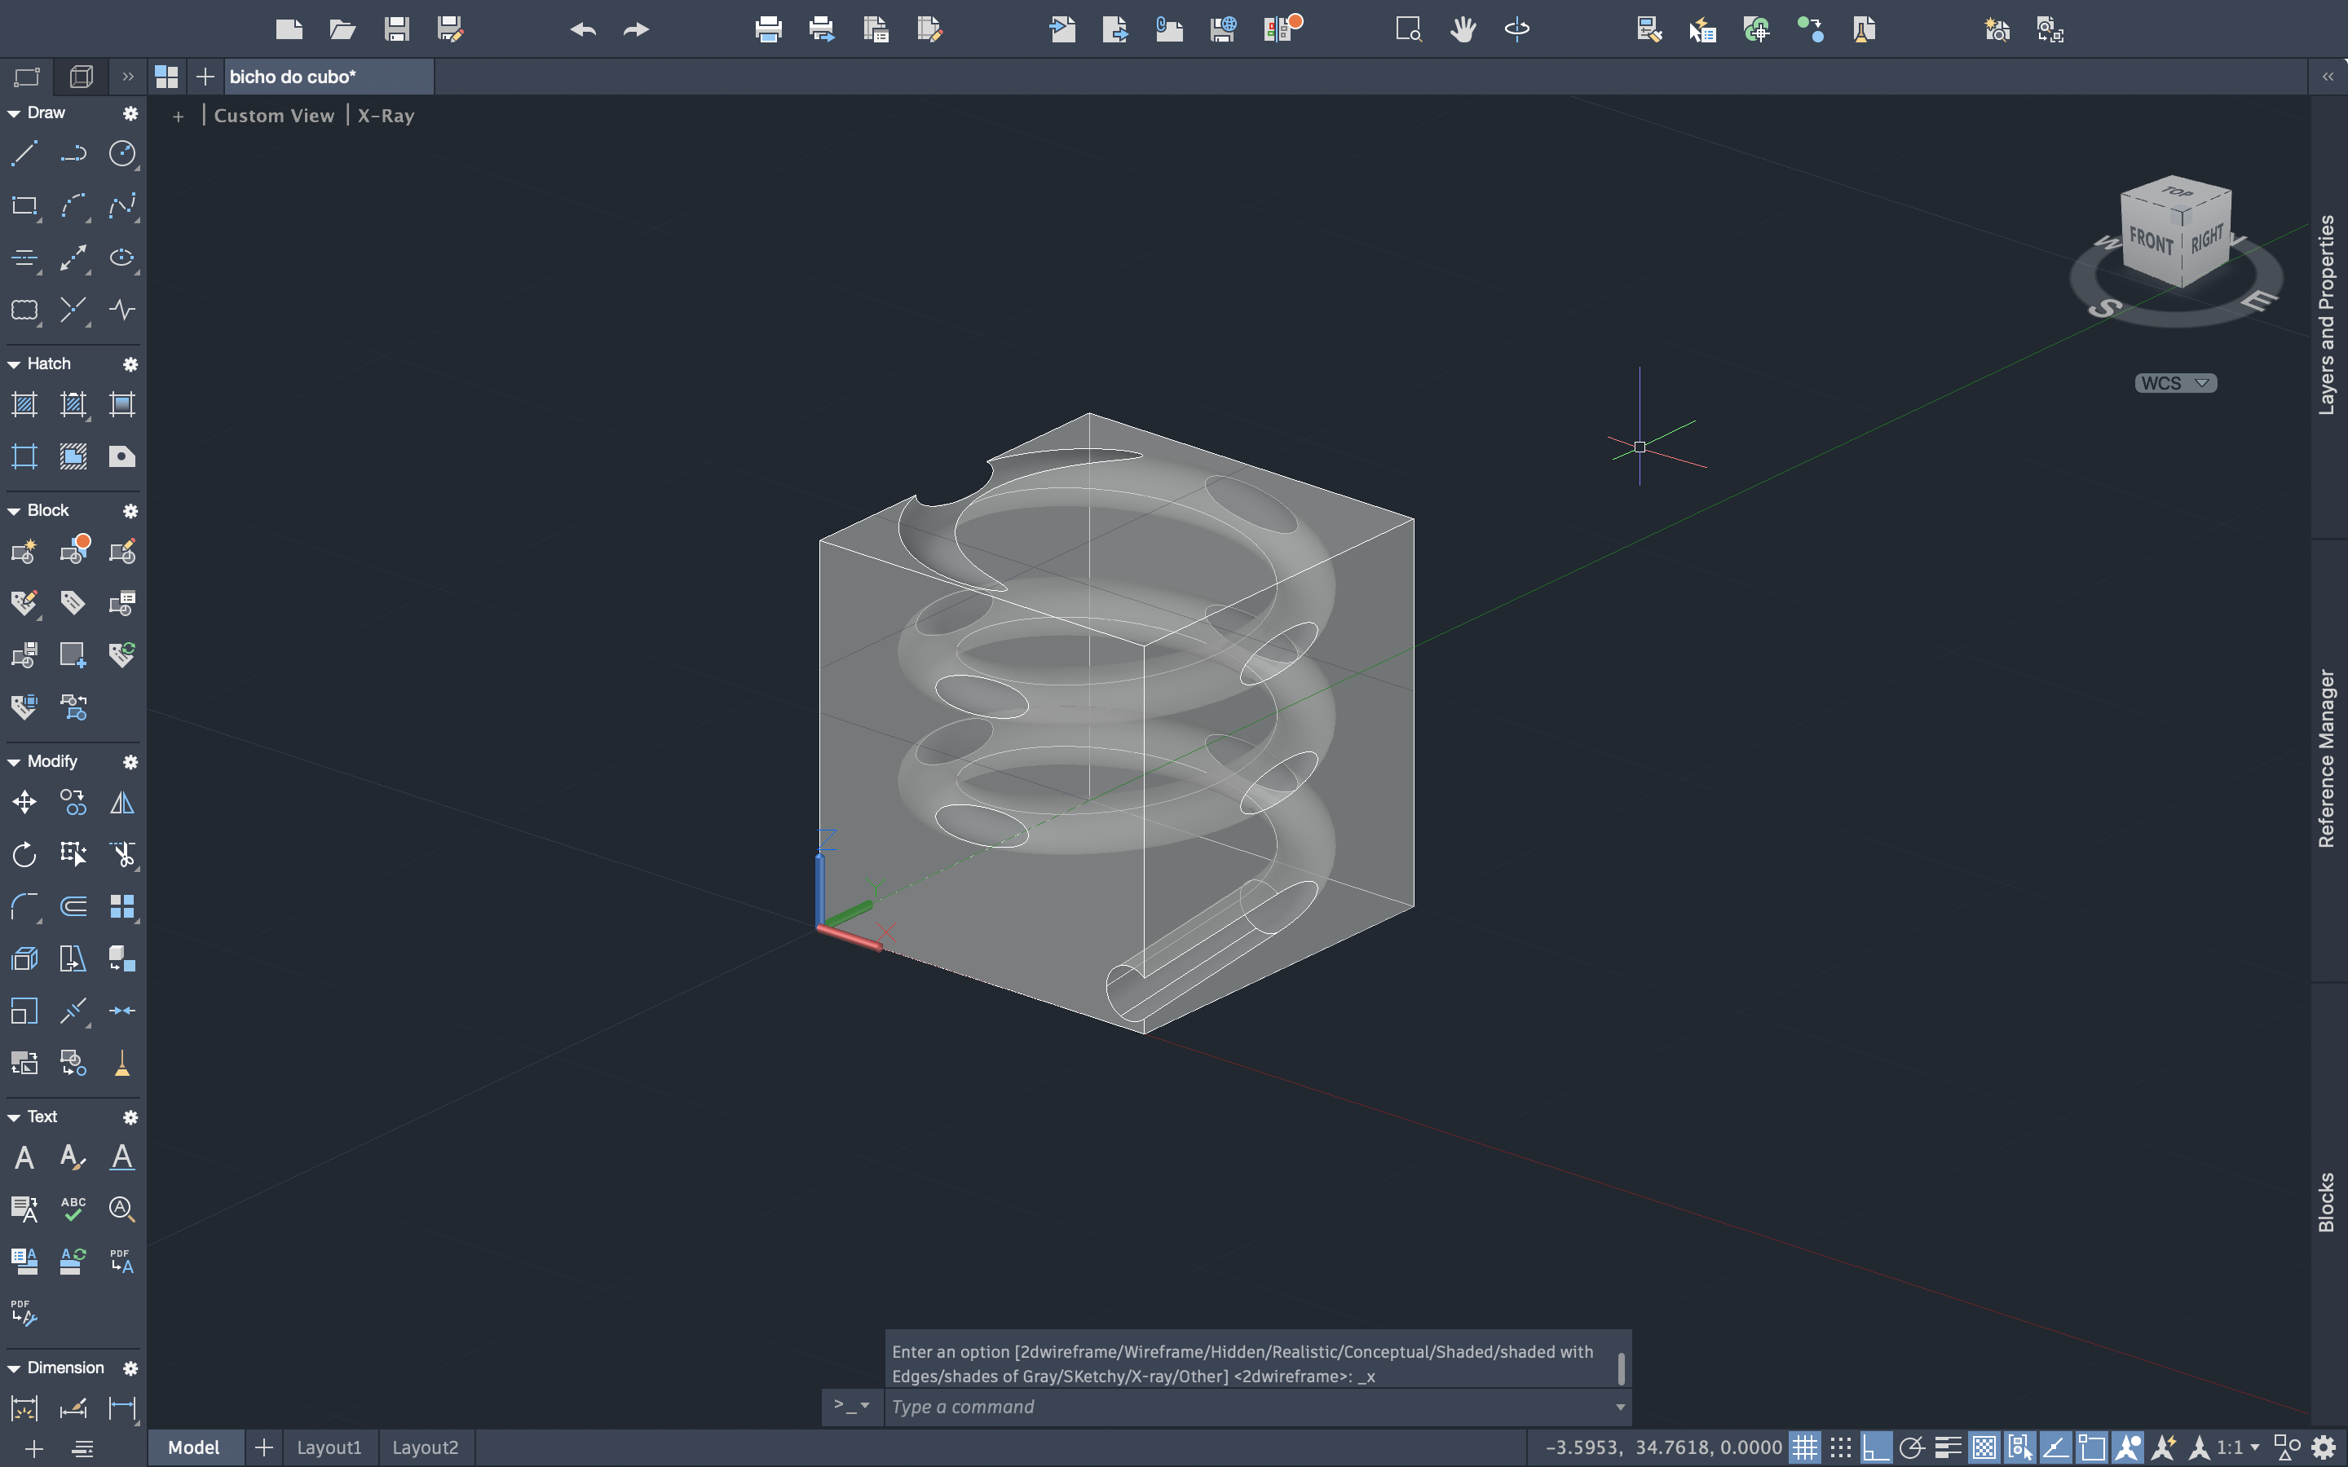Click the Type a command input field
Image resolution: width=2348 pixels, height=1467 pixels.
pyautogui.click(x=1247, y=1407)
